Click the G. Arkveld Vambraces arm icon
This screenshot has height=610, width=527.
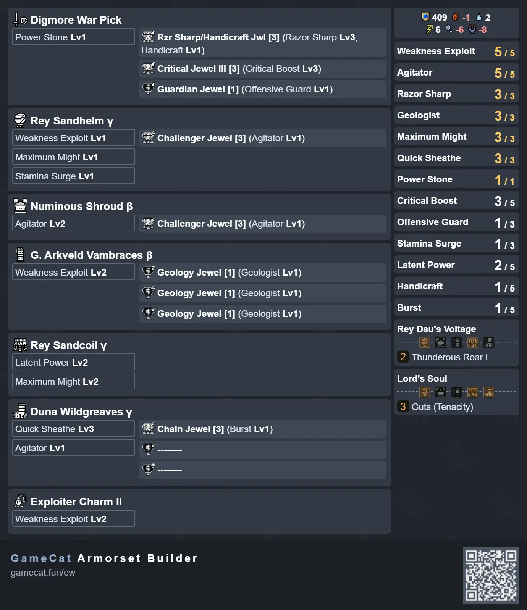point(20,255)
